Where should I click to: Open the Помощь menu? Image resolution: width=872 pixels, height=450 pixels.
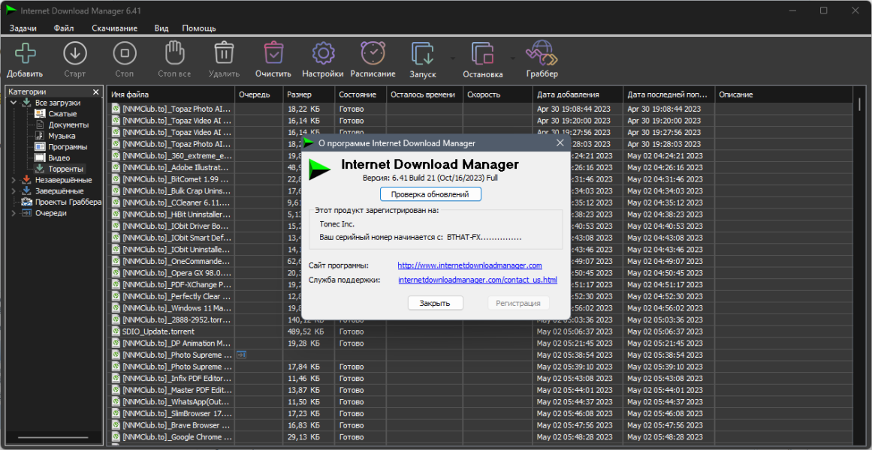point(199,28)
